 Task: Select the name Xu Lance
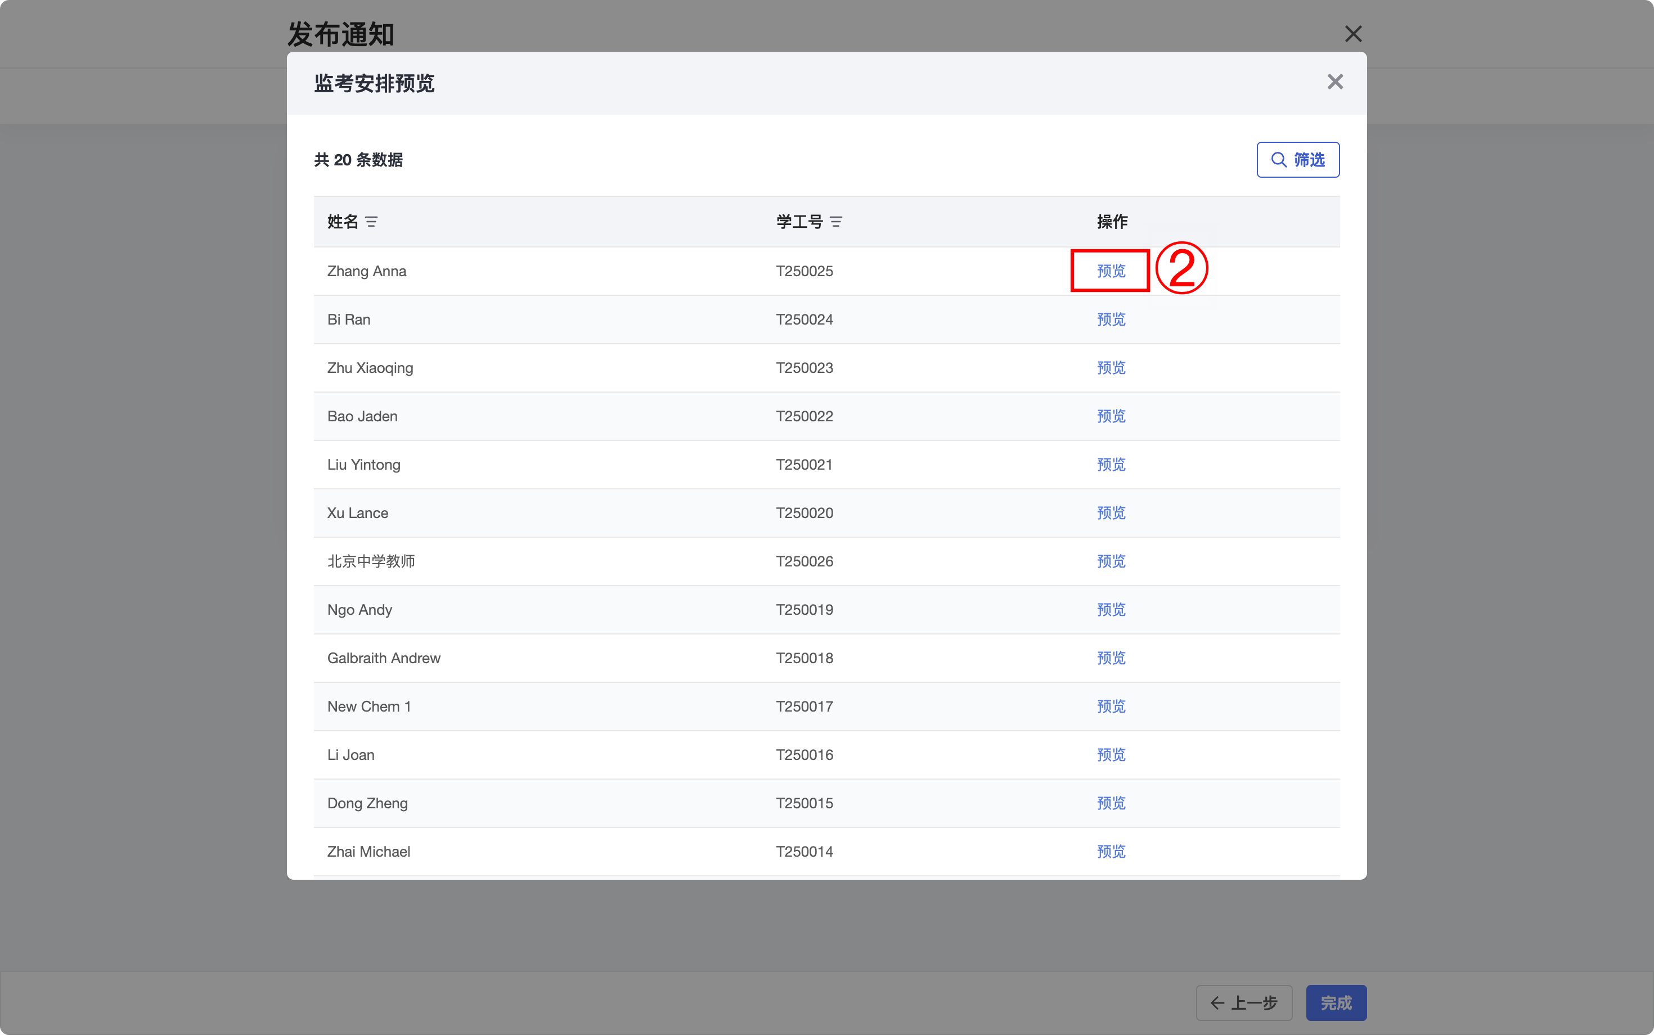(357, 512)
